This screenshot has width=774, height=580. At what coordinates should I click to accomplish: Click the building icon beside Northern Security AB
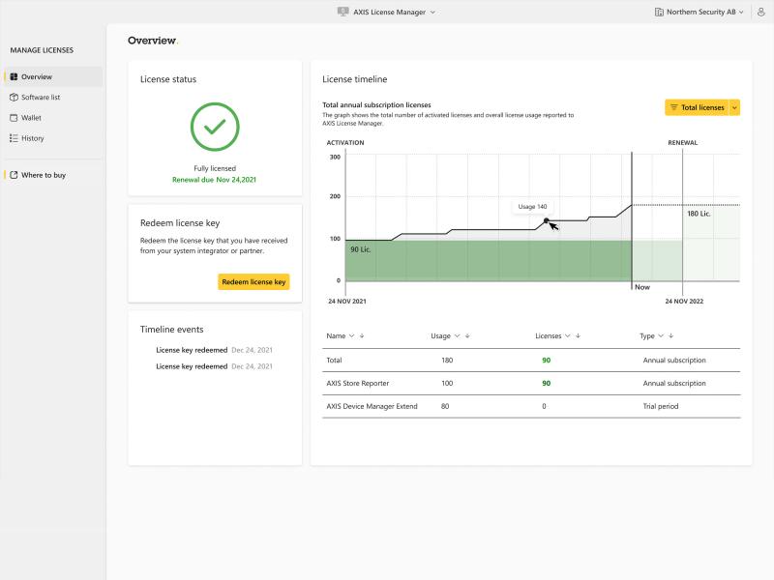point(659,12)
